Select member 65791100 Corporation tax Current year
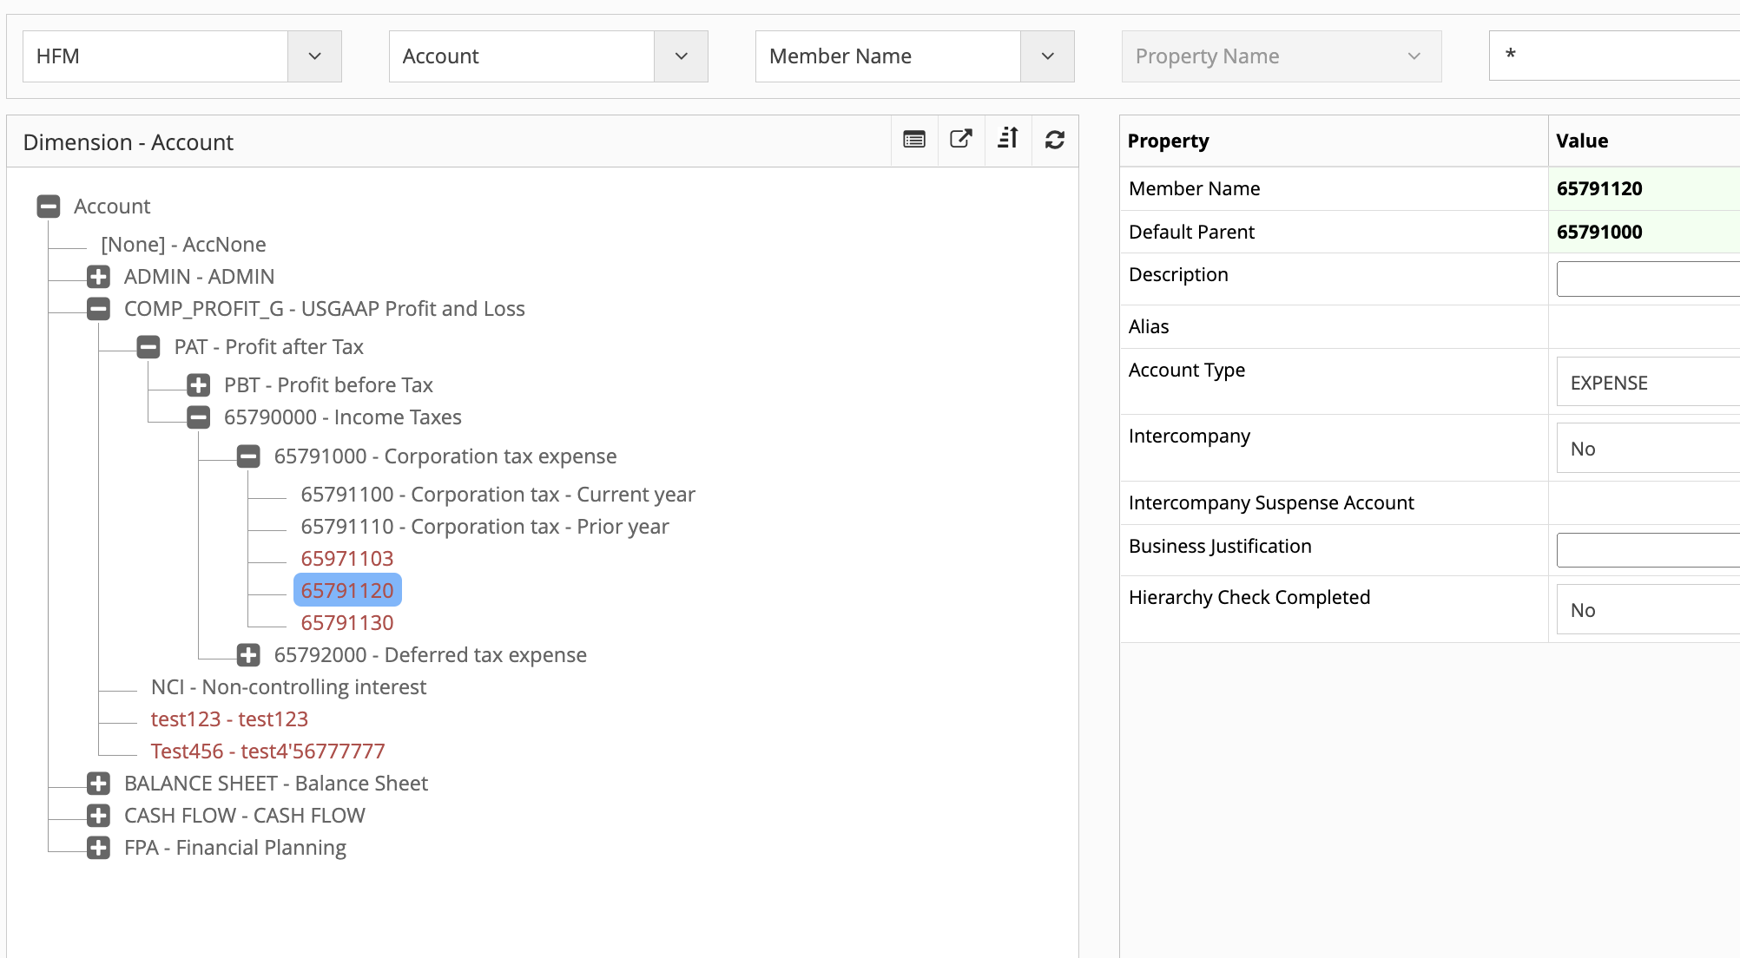Image resolution: width=1740 pixels, height=958 pixels. (498, 494)
